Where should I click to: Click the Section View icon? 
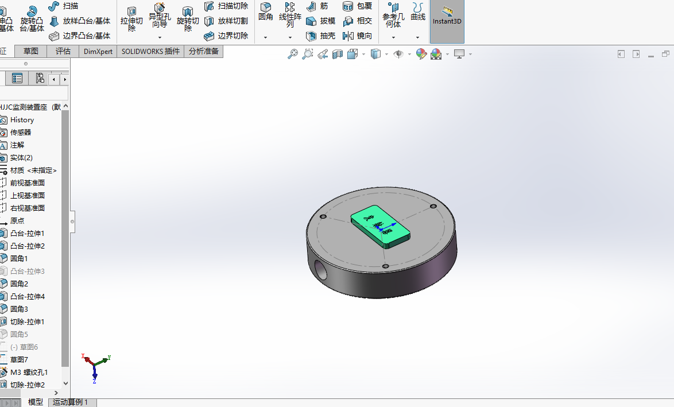pos(338,54)
